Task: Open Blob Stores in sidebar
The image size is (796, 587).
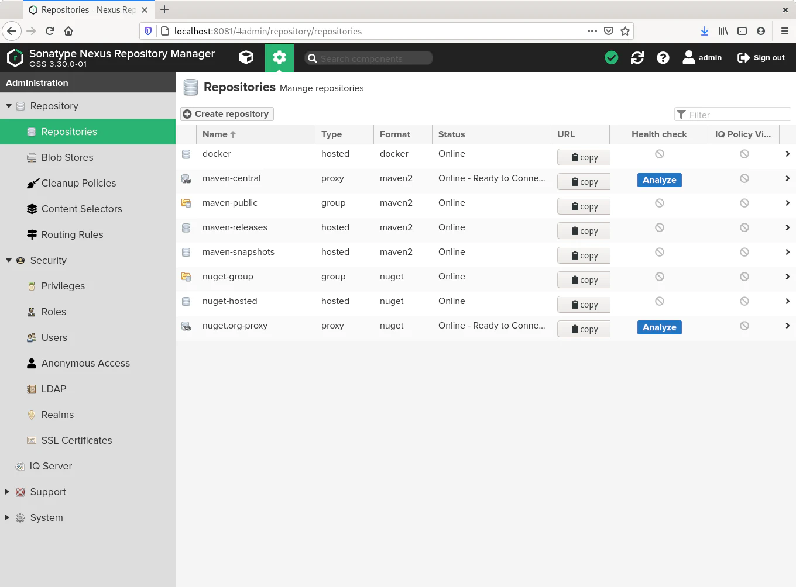Action: 67,157
